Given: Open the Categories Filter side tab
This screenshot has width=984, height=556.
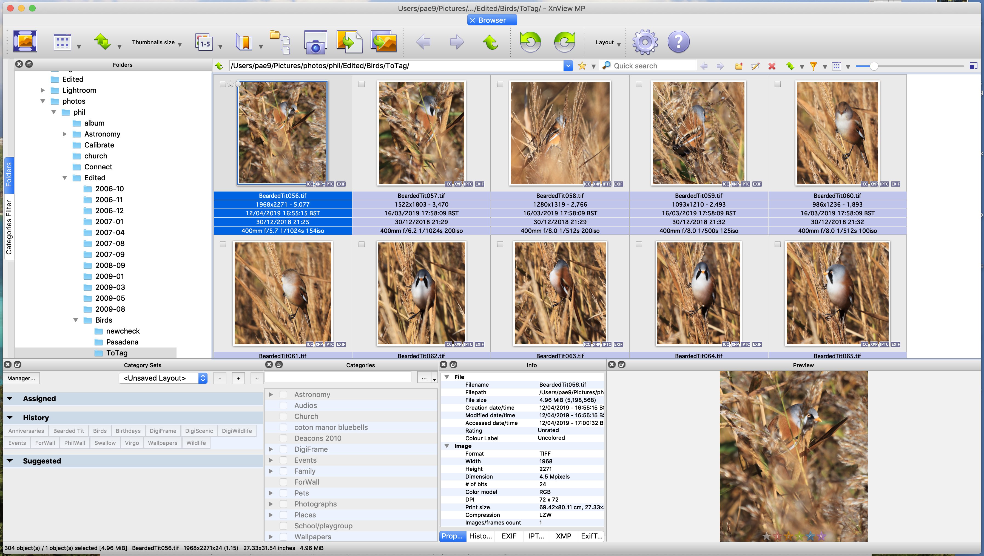Looking at the screenshot, I should click(8, 227).
